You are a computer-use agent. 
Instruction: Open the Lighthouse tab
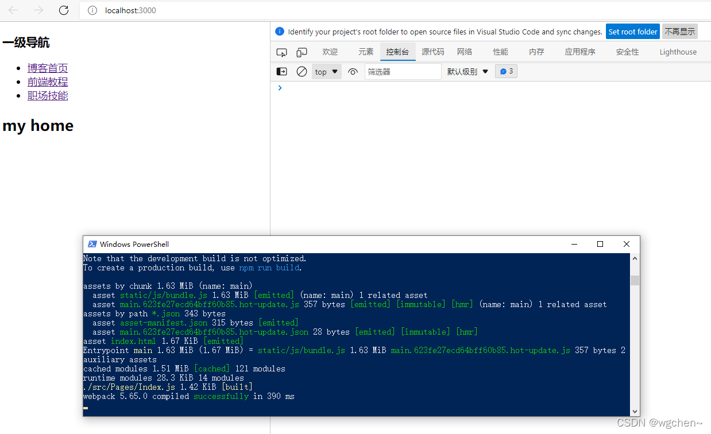pos(678,52)
